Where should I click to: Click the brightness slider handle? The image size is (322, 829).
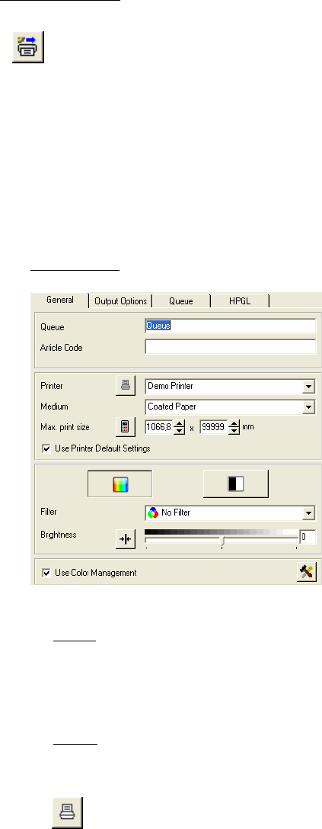(x=222, y=540)
